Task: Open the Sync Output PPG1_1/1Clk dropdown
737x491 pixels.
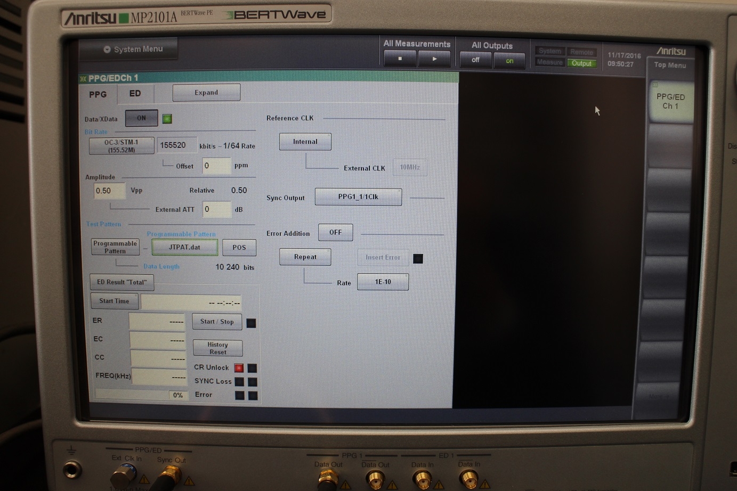Action: (358, 197)
